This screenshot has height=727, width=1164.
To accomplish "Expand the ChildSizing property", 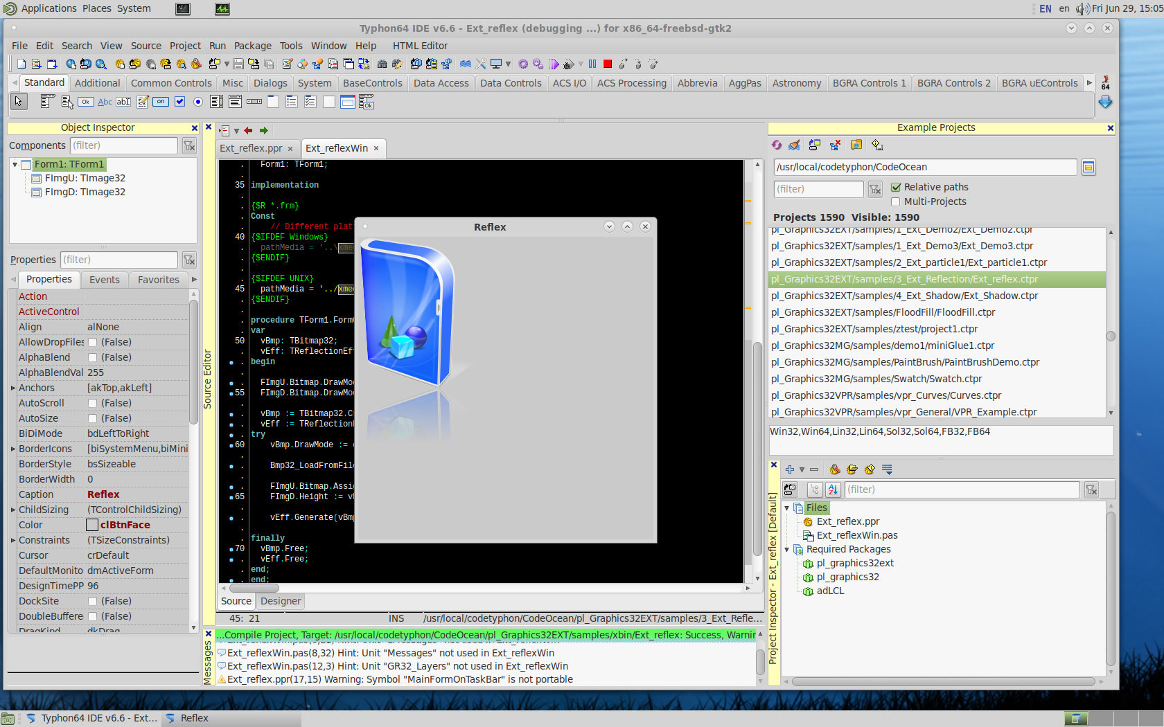I will [13, 510].
